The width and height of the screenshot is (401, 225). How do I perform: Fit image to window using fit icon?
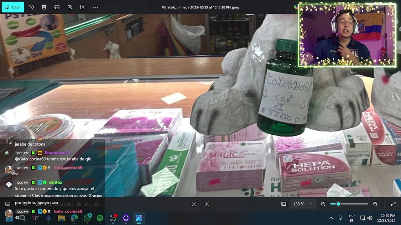284,204
